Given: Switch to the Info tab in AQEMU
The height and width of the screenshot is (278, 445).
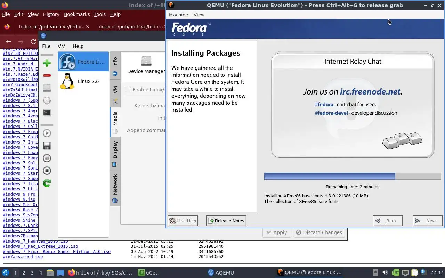Looking at the screenshot, I should pos(115,66).
